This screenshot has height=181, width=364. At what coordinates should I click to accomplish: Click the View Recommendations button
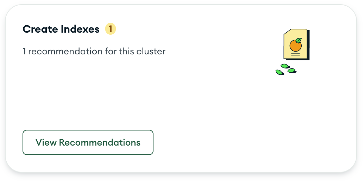[88, 142]
